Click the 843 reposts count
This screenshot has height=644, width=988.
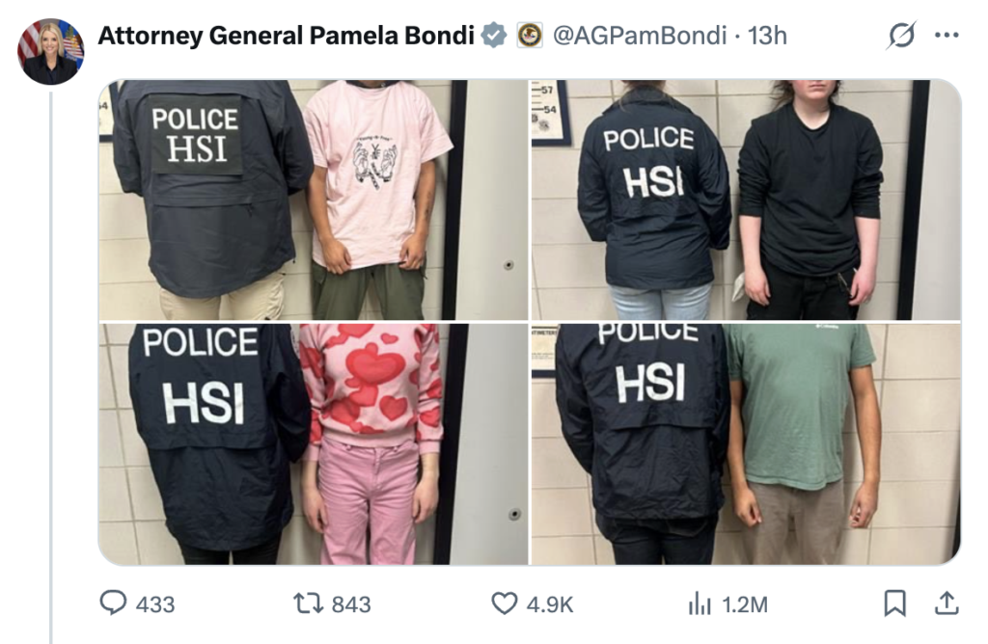(x=351, y=604)
